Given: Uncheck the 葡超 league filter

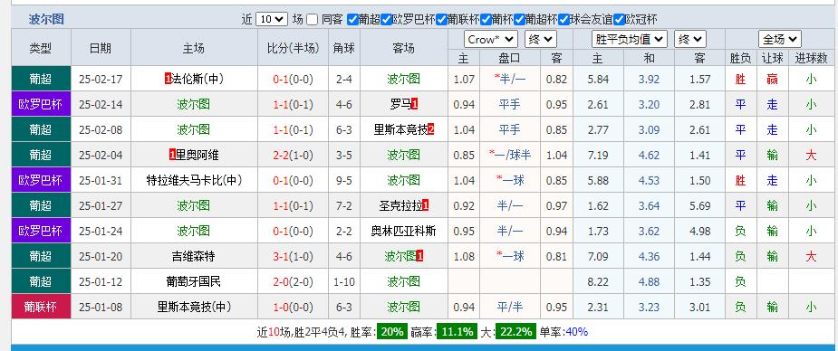Looking at the screenshot, I should click(x=352, y=20).
